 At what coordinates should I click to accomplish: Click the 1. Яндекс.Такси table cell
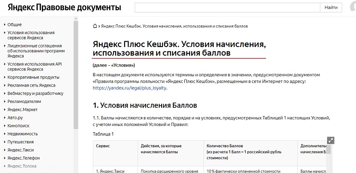pyautogui.click(x=115, y=169)
